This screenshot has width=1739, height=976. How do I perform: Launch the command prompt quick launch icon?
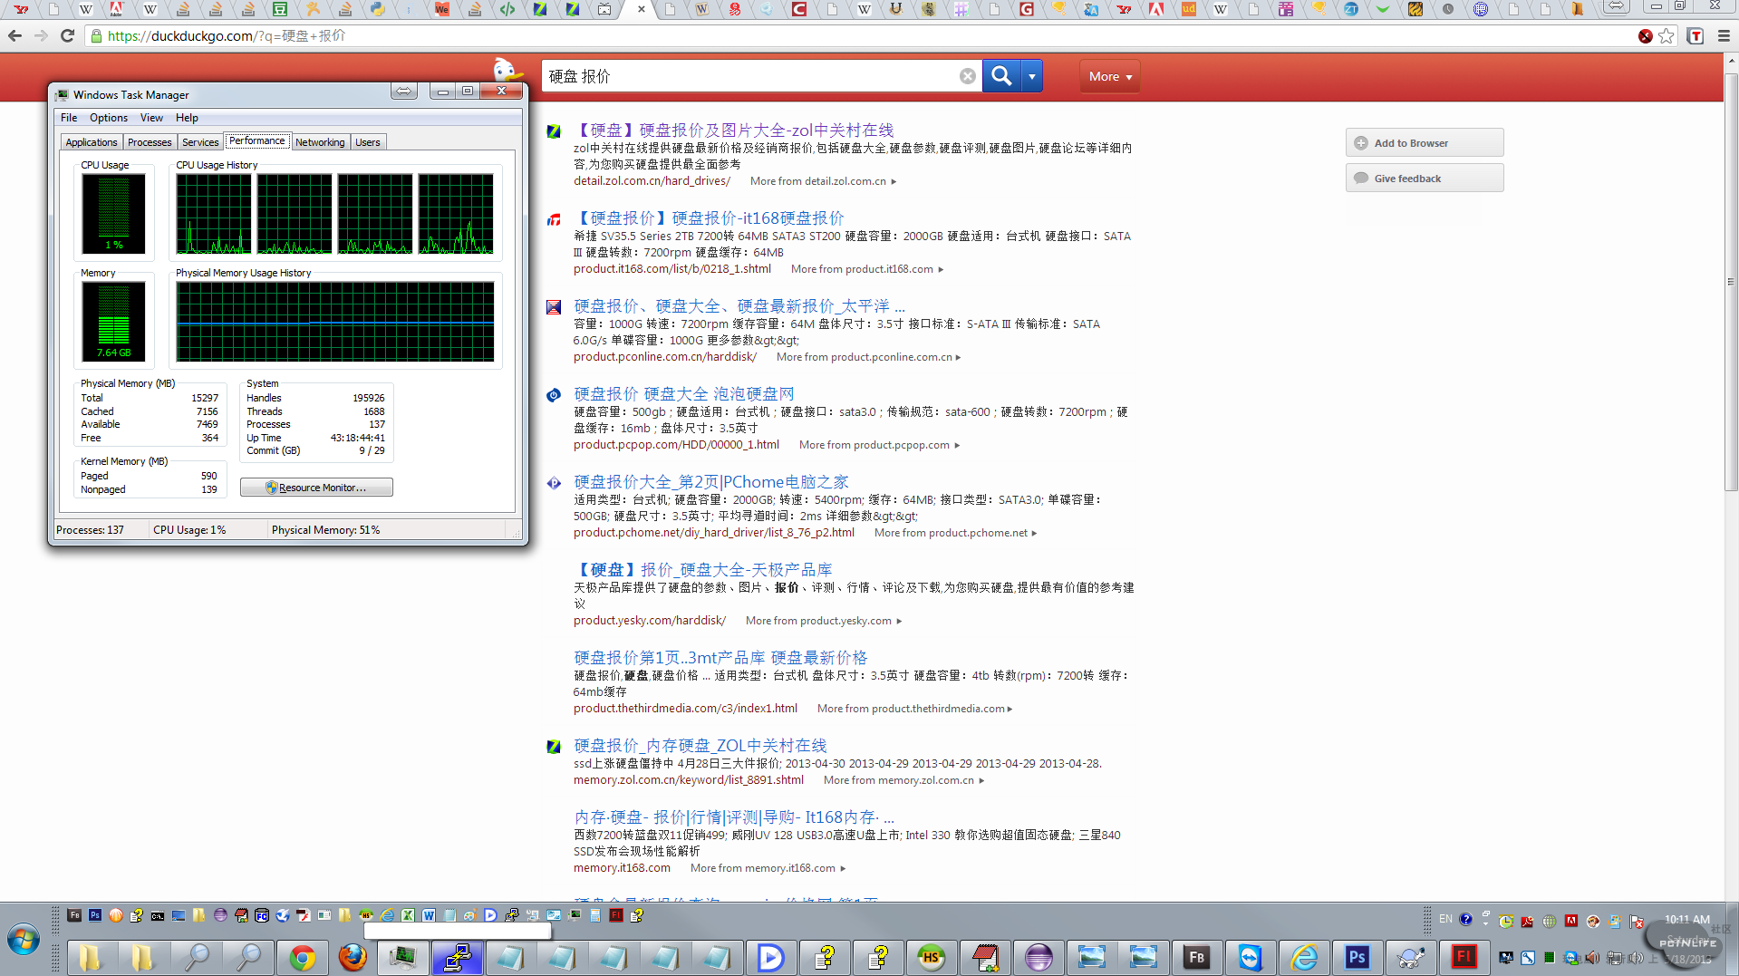[158, 915]
